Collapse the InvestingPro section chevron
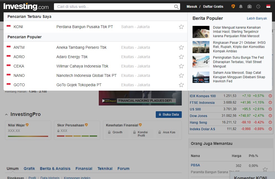 (x=6, y=115)
